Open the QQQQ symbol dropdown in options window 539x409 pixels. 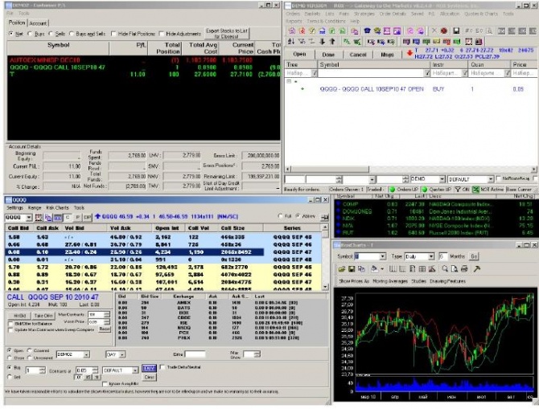pos(29,218)
